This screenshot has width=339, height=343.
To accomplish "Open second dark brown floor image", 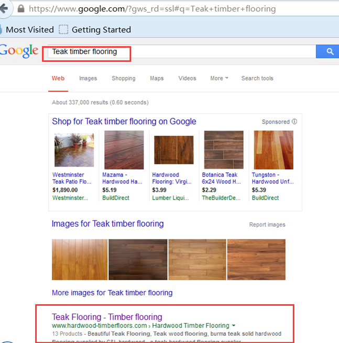I will click(138, 259).
